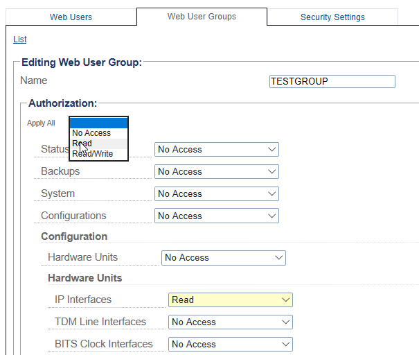
Task: Switch to the Web Users tab
Action: 71,17
